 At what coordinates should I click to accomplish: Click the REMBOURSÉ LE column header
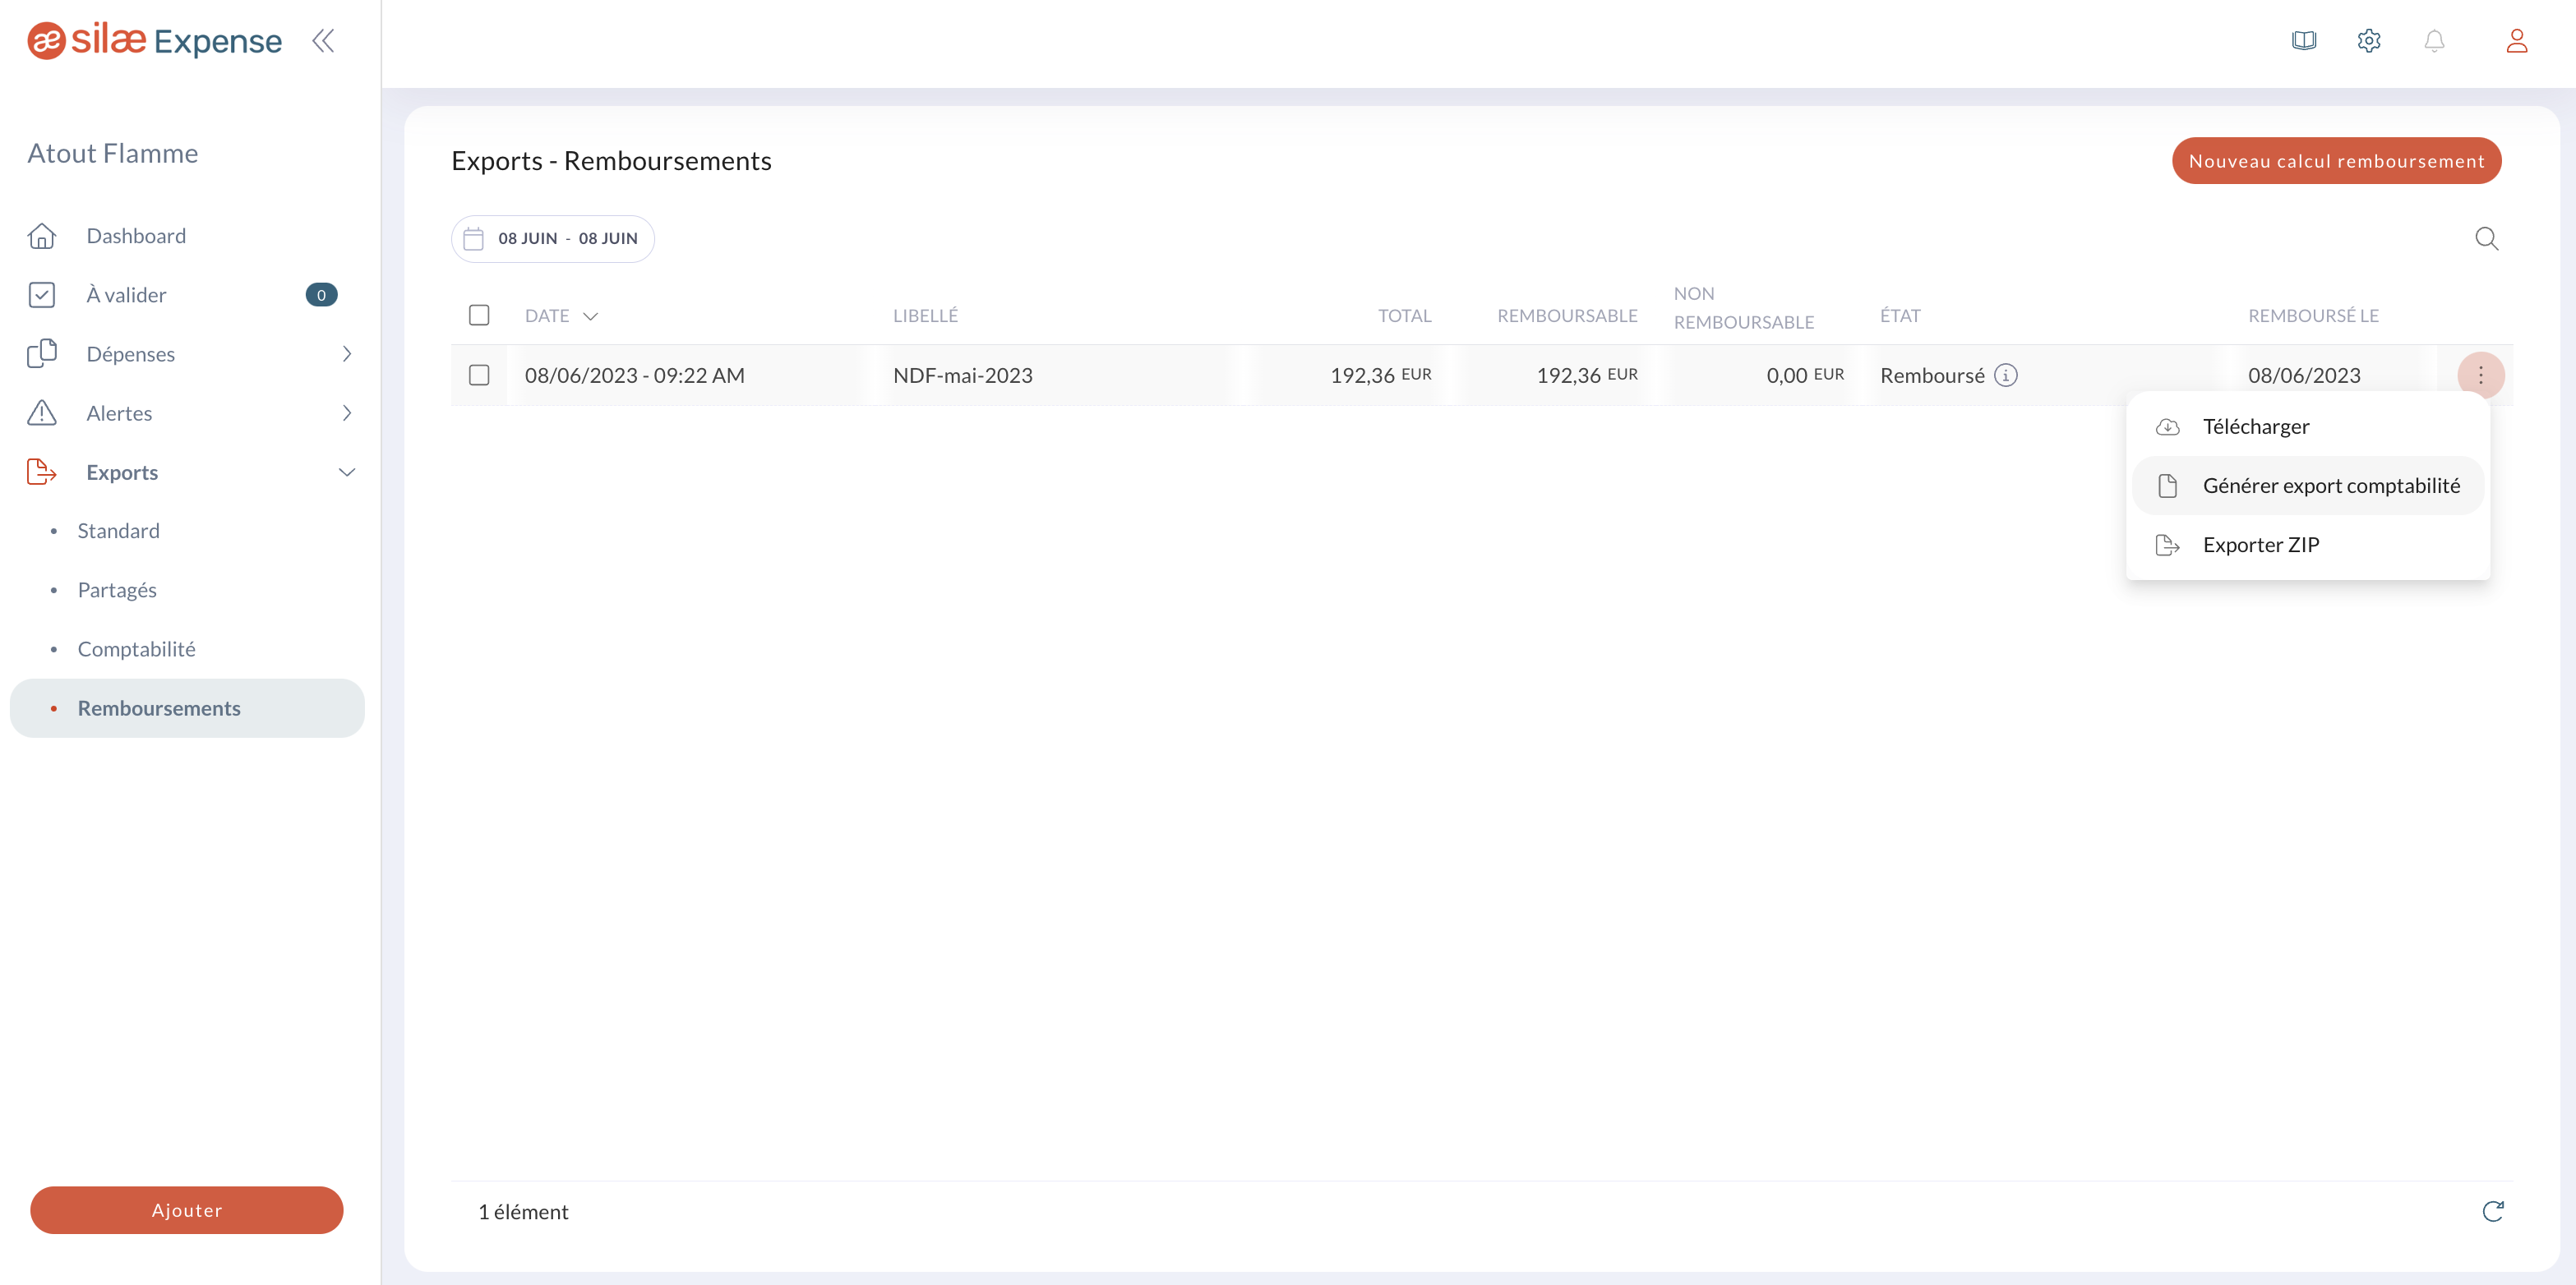pyautogui.click(x=2313, y=315)
